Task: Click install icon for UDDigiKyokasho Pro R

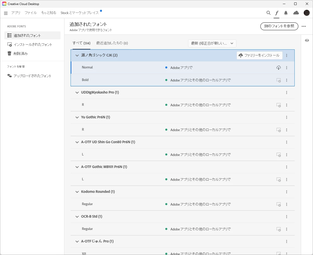Action: [x=279, y=105]
